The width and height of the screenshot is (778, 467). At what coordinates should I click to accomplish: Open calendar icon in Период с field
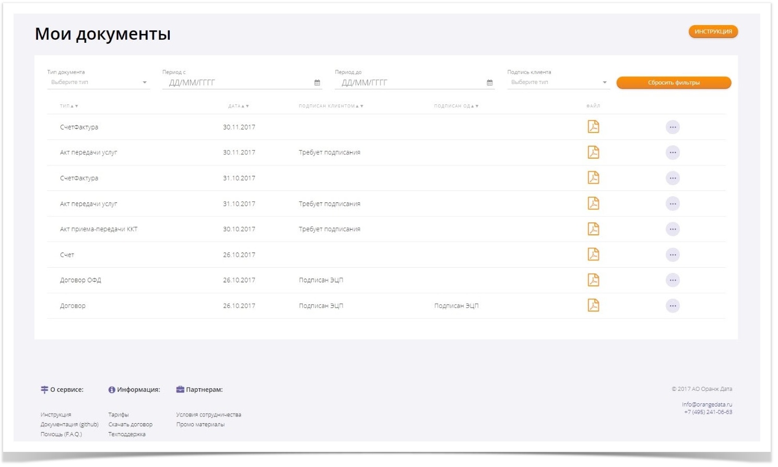[317, 82]
